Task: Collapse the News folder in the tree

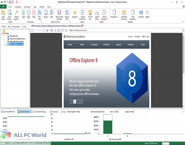Action: (2, 34)
